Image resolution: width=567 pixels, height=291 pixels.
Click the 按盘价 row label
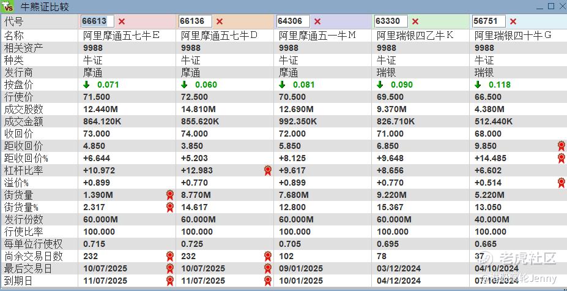tap(18, 85)
